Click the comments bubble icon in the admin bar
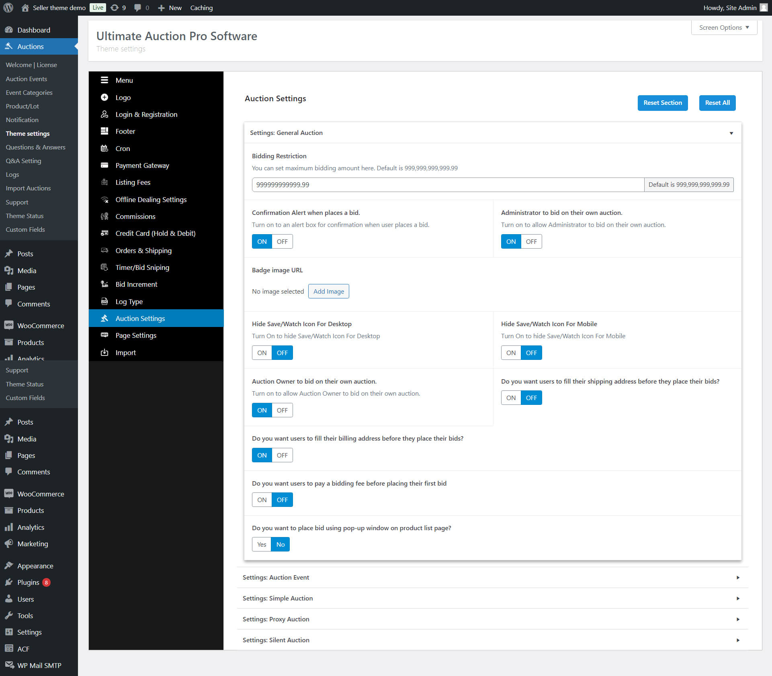Image resolution: width=772 pixels, height=676 pixels. pos(137,8)
